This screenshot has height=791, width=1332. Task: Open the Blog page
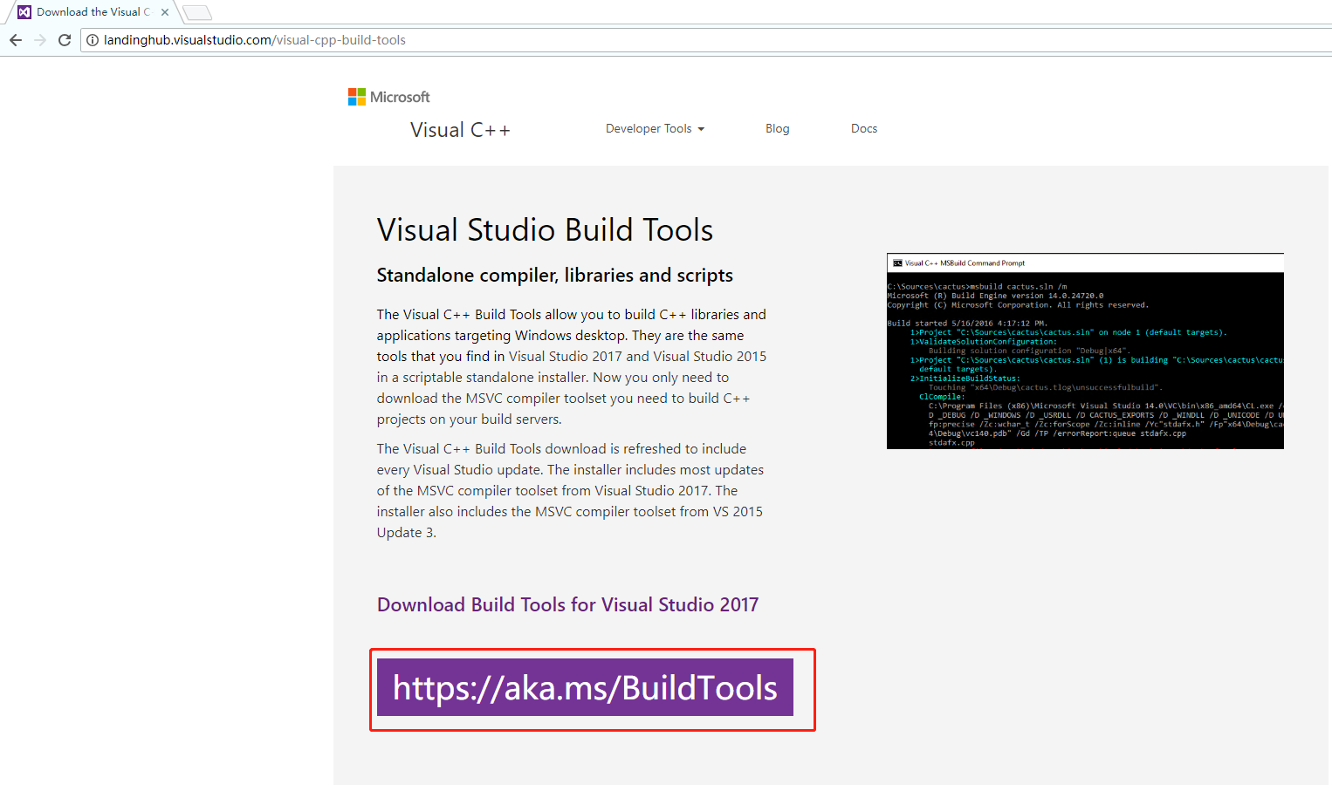tap(777, 128)
